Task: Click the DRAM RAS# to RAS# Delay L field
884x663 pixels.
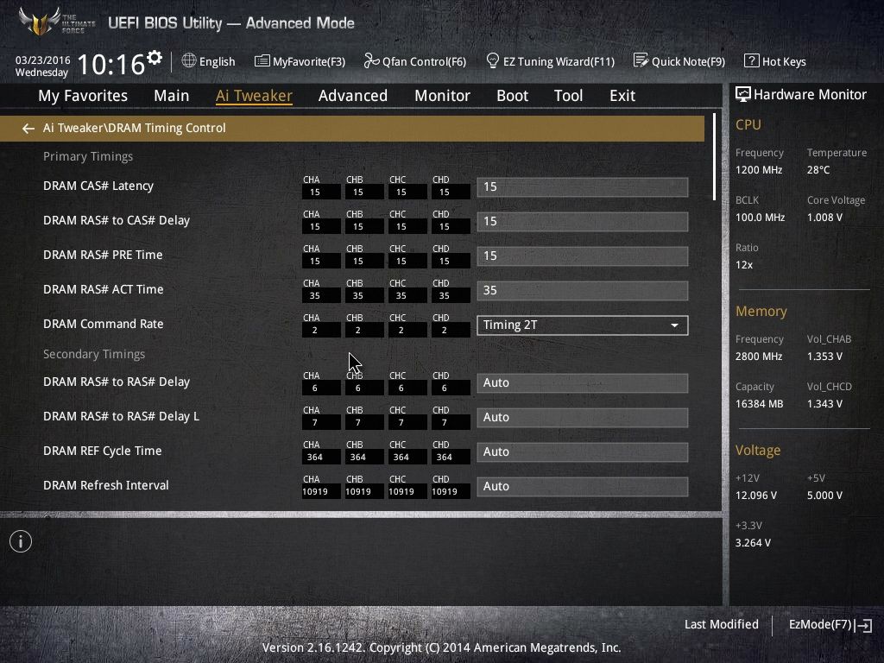Action: (583, 417)
